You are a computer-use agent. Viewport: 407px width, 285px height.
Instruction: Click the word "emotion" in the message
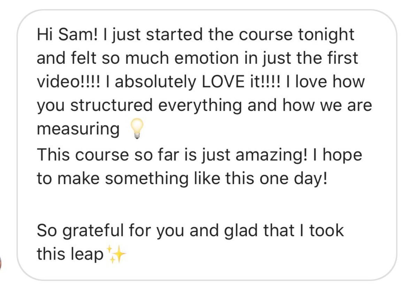[206, 58]
